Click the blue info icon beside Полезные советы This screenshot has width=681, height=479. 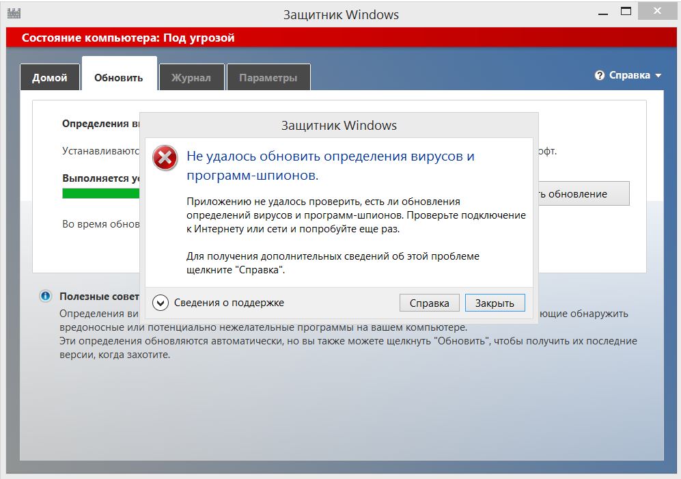[x=45, y=296]
